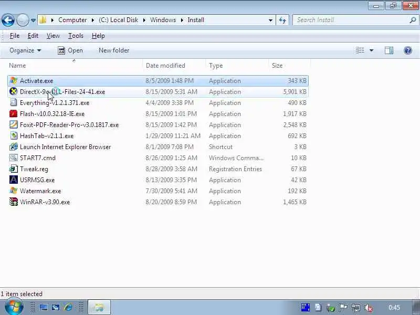This screenshot has width=420, height=315.
Task: Open the Organize dropdown
Action: (25, 50)
